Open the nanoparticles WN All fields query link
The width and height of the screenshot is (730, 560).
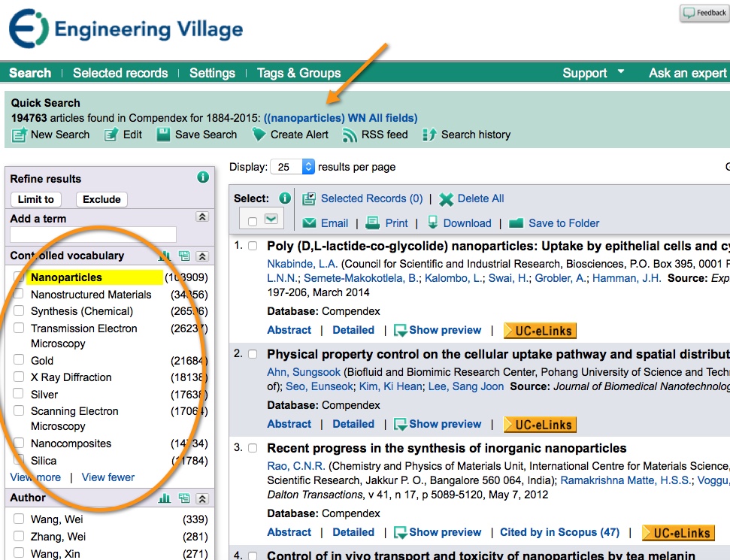341,118
